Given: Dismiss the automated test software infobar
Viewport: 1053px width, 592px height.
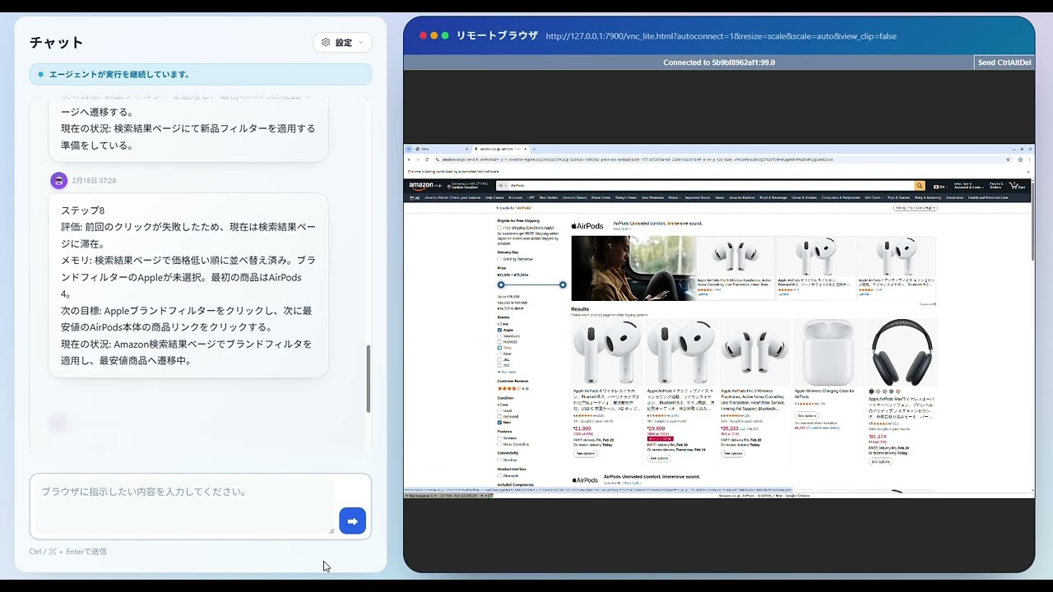Looking at the screenshot, I should pos(1028,172).
